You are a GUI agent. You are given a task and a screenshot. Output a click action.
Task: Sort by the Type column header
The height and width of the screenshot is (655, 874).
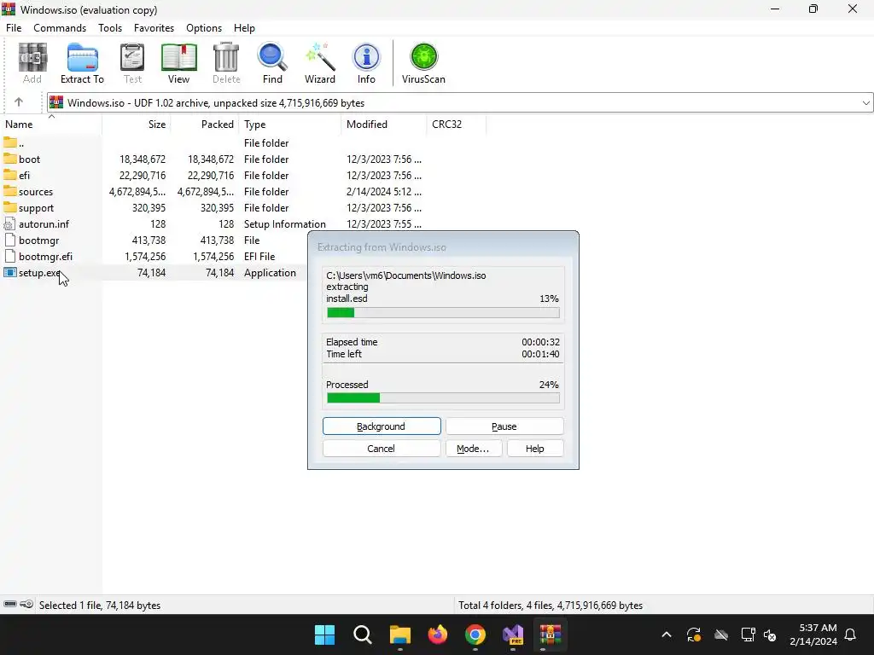coord(290,125)
